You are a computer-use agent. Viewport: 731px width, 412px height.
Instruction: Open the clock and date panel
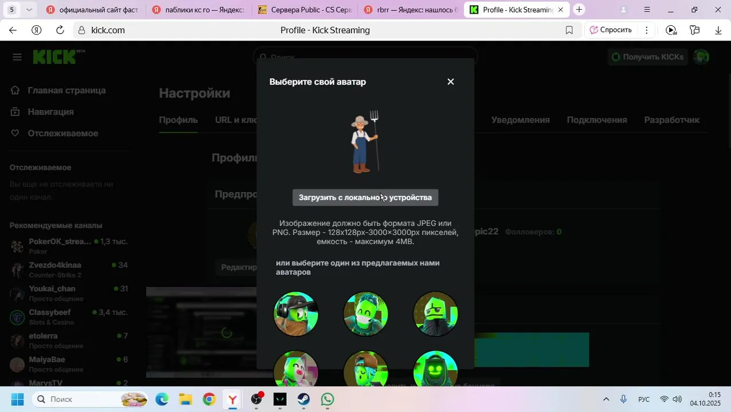coord(706,399)
